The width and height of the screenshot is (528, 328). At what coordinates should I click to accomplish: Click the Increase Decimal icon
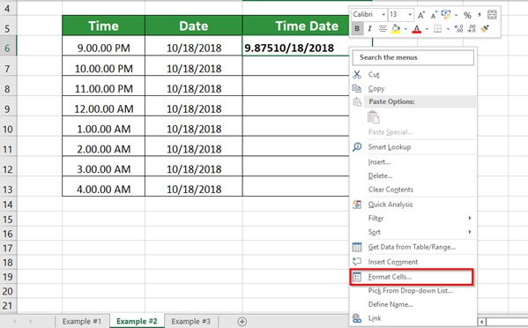458,29
